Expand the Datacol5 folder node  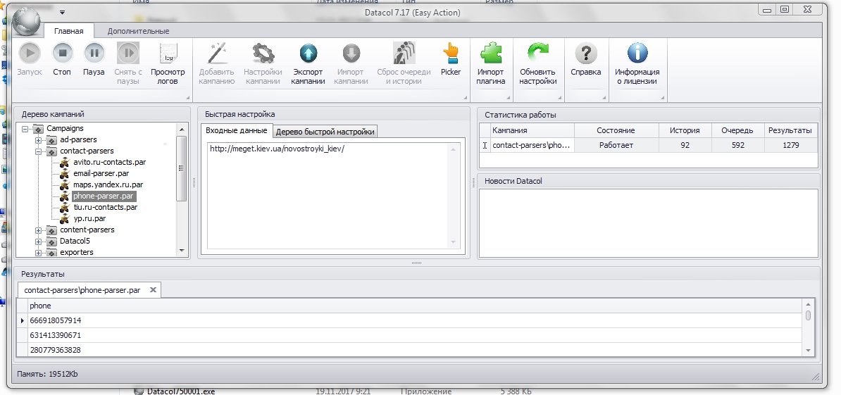point(38,242)
